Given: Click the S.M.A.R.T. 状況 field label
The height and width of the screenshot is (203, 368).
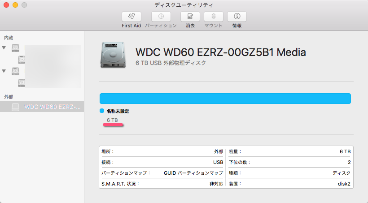Looking at the screenshot, I should click(120, 184).
